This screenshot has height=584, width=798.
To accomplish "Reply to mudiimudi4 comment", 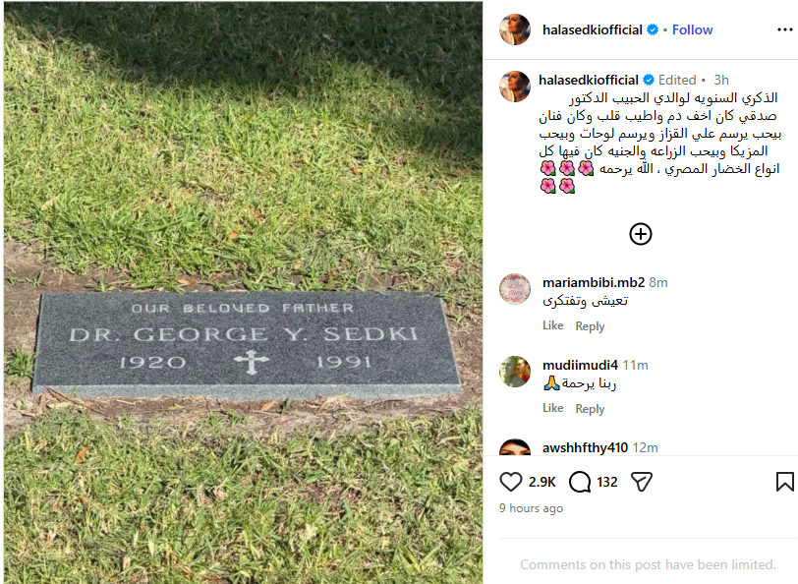I will pyautogui.click(x=590, y=408).
